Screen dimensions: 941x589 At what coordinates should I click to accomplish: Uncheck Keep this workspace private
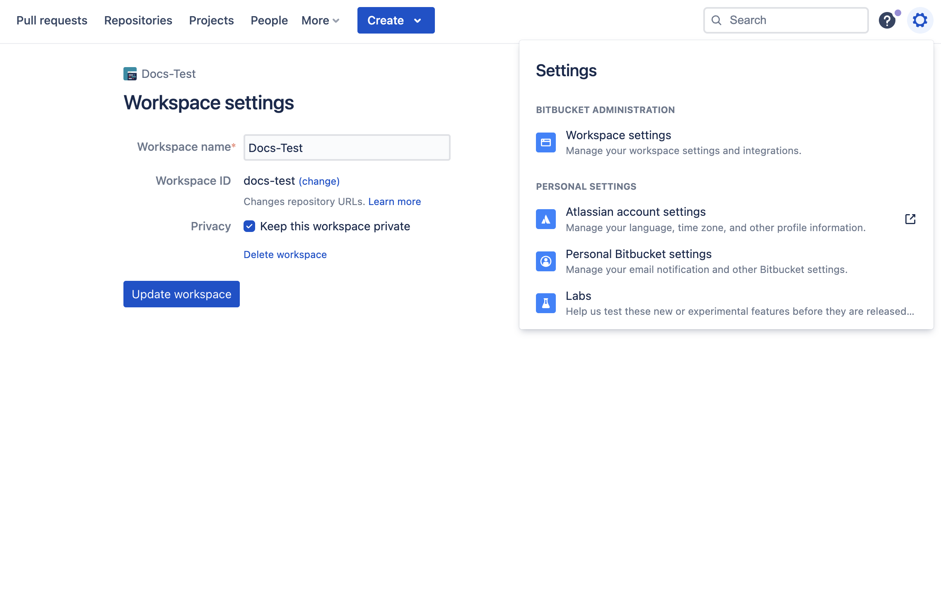tap(249, 226)
